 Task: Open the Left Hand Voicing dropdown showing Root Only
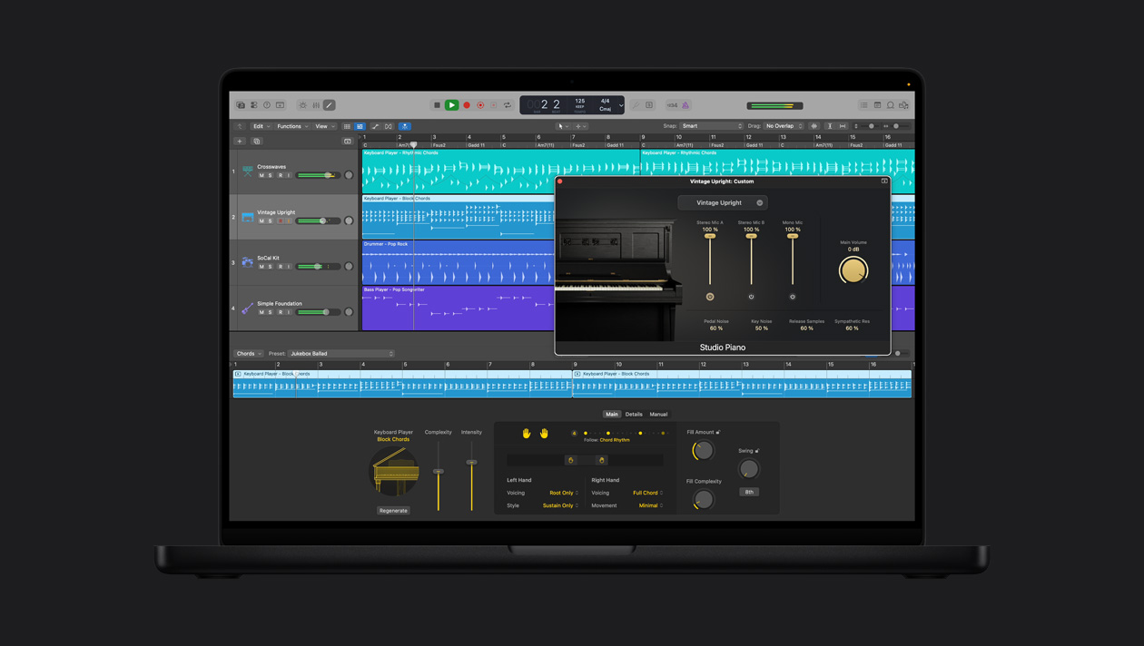[562, 493]
